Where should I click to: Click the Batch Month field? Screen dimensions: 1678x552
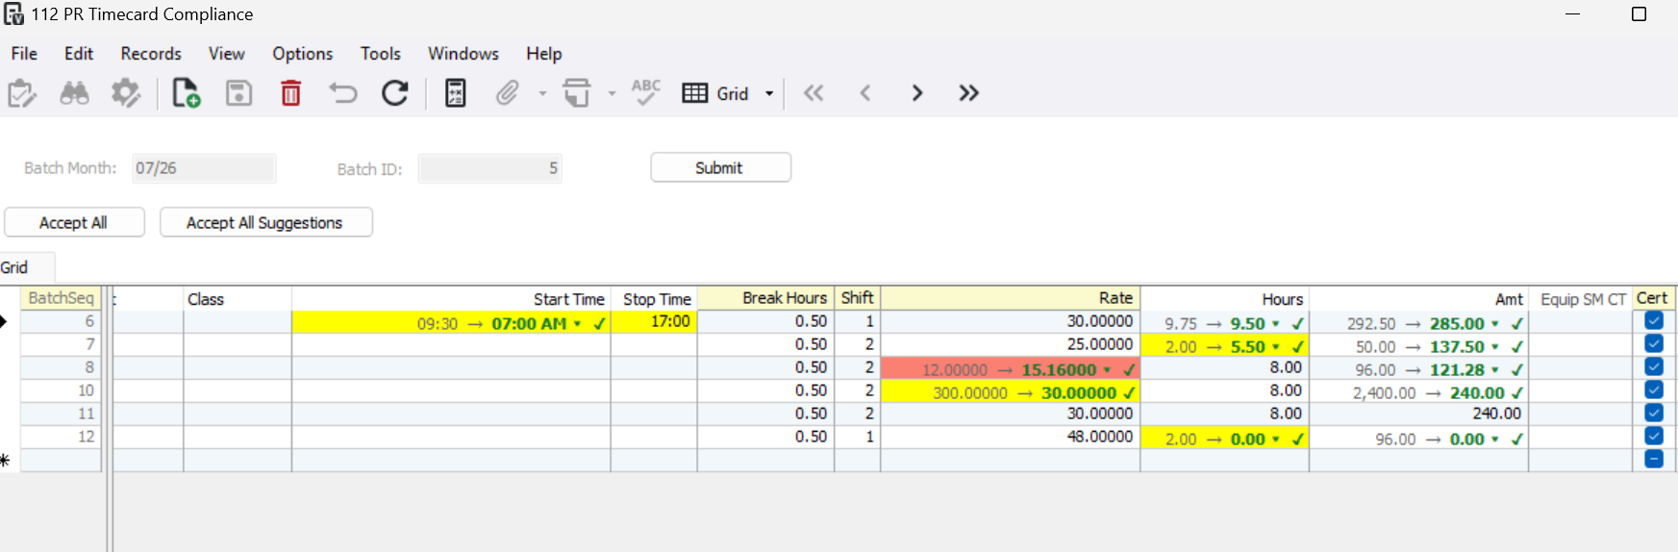(x=204, y=168)
